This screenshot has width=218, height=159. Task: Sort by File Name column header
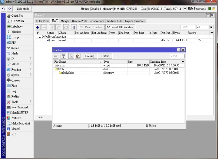coord(78,61)
